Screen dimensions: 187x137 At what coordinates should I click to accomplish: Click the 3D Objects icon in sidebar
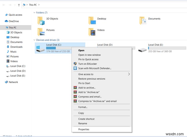(x=8, y=32)
